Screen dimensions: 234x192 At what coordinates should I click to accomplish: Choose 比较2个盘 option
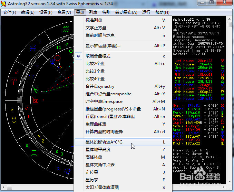click(123, 64)
